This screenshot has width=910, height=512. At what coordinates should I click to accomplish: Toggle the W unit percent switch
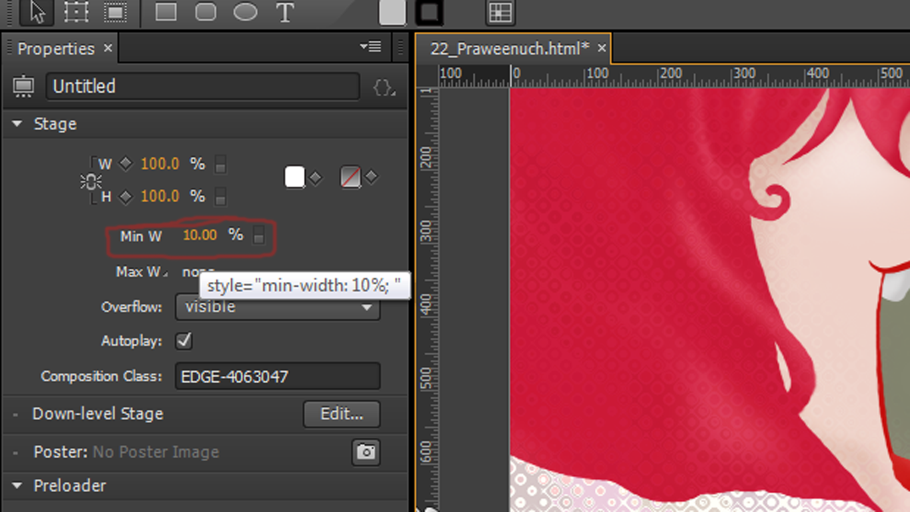[x=221, y=164]
